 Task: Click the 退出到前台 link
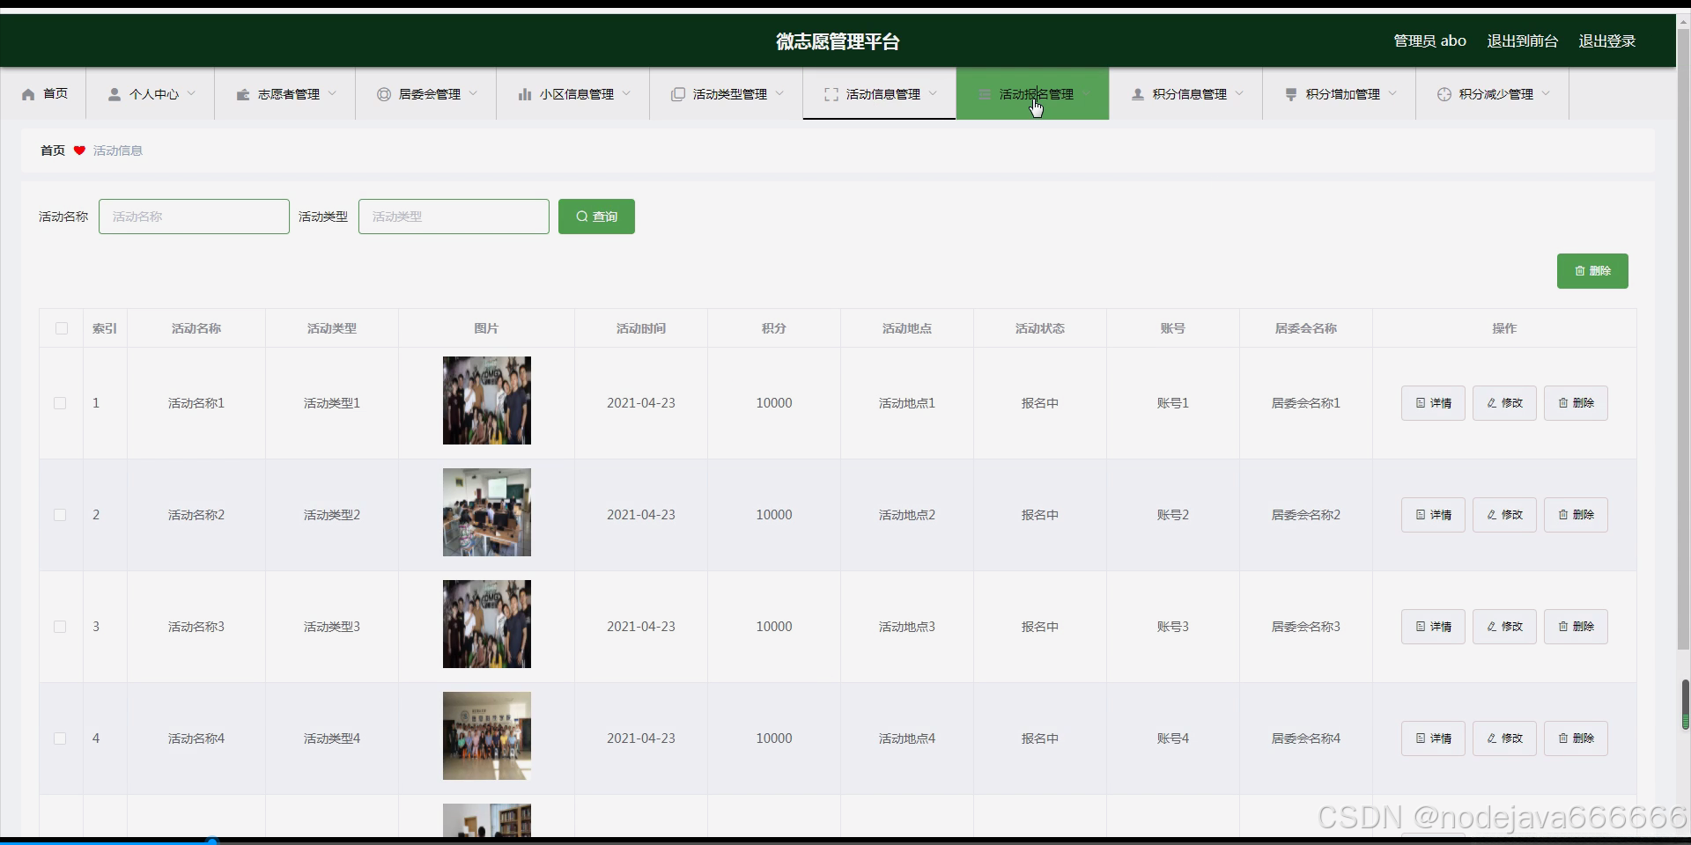(x=1522, y=40)
